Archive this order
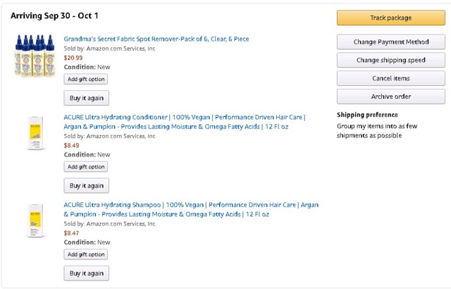 391,97
